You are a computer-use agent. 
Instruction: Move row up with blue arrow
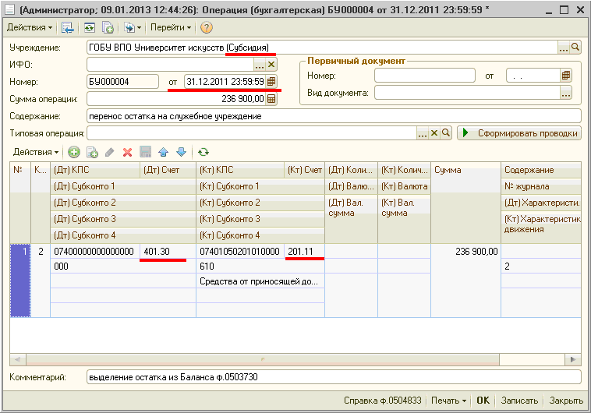pyautogui.click(x=163, y=152)
